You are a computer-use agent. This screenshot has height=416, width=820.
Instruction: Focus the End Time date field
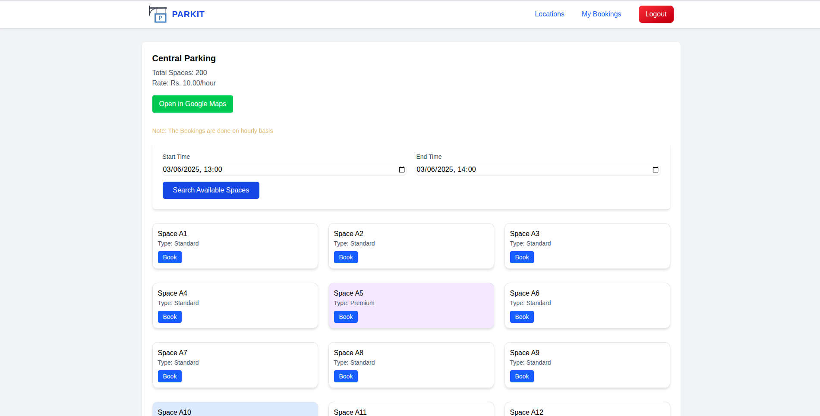[538, 170]
